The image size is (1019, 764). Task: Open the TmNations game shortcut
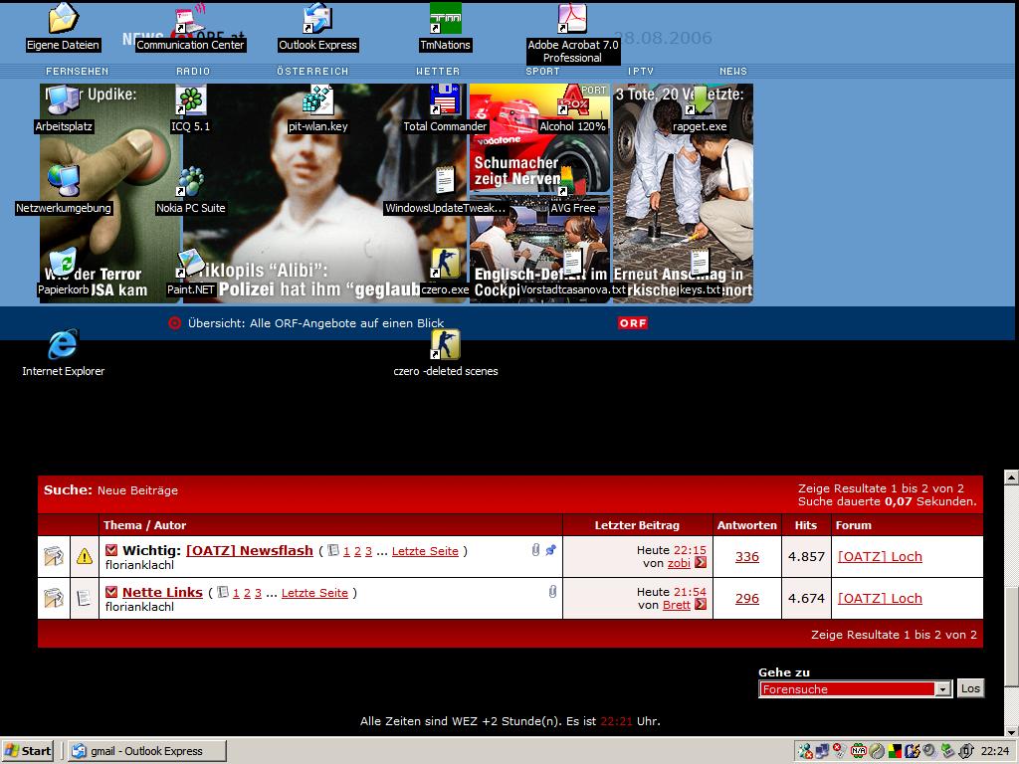coord(445,20)
